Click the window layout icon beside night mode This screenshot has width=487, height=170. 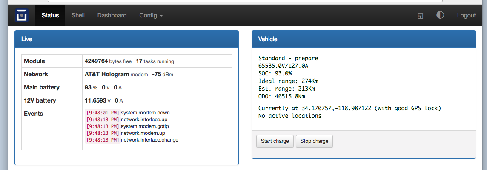421,16
